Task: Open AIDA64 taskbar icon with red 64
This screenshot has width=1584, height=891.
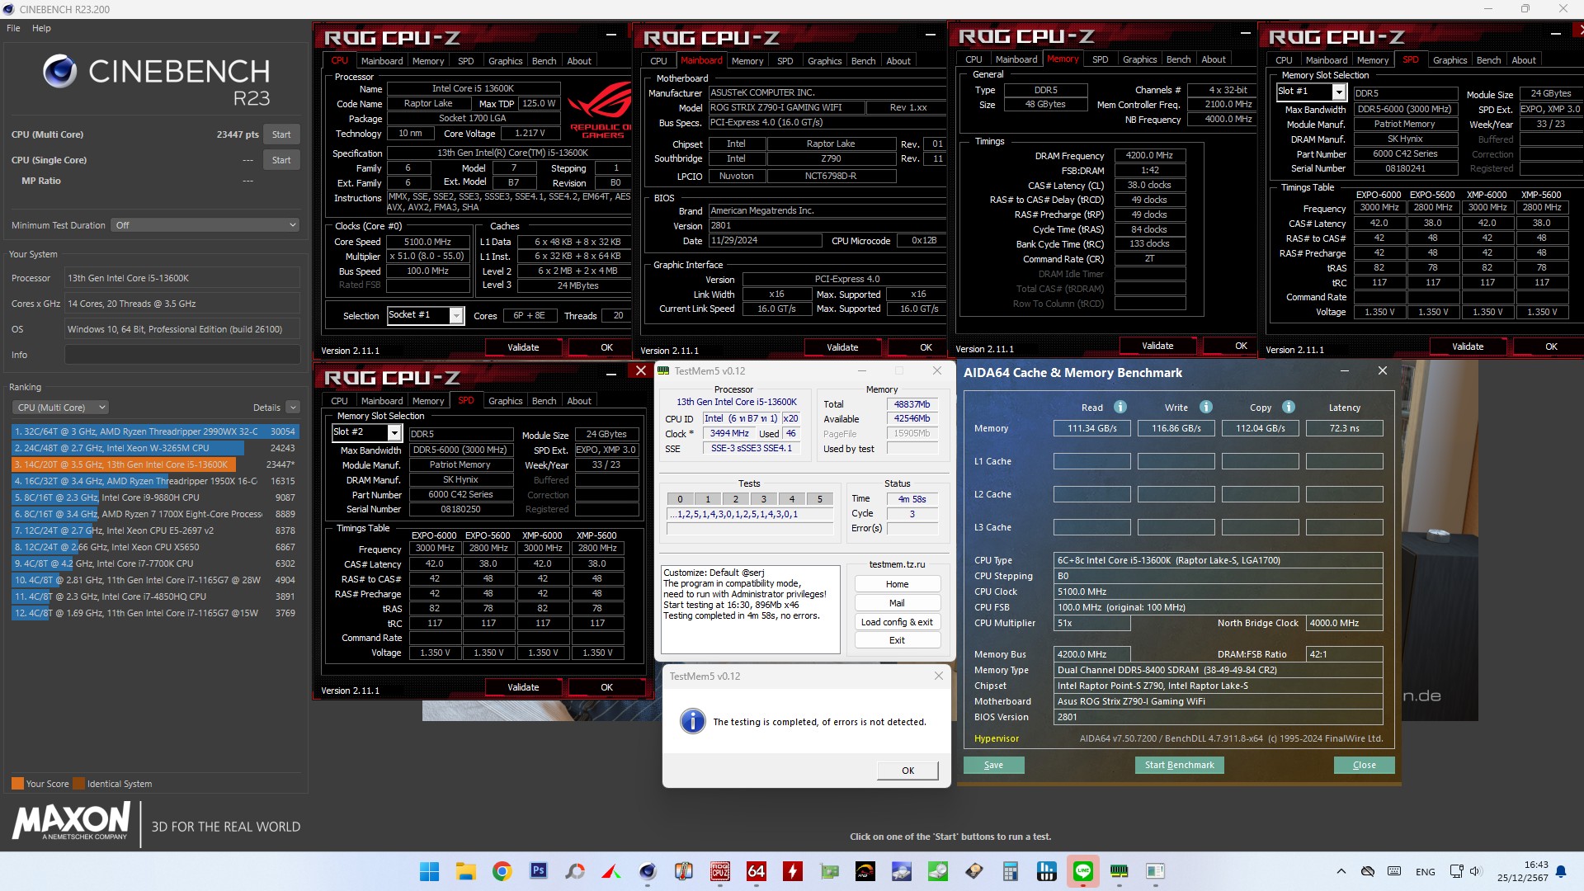Action: click(x=757, y=871)
